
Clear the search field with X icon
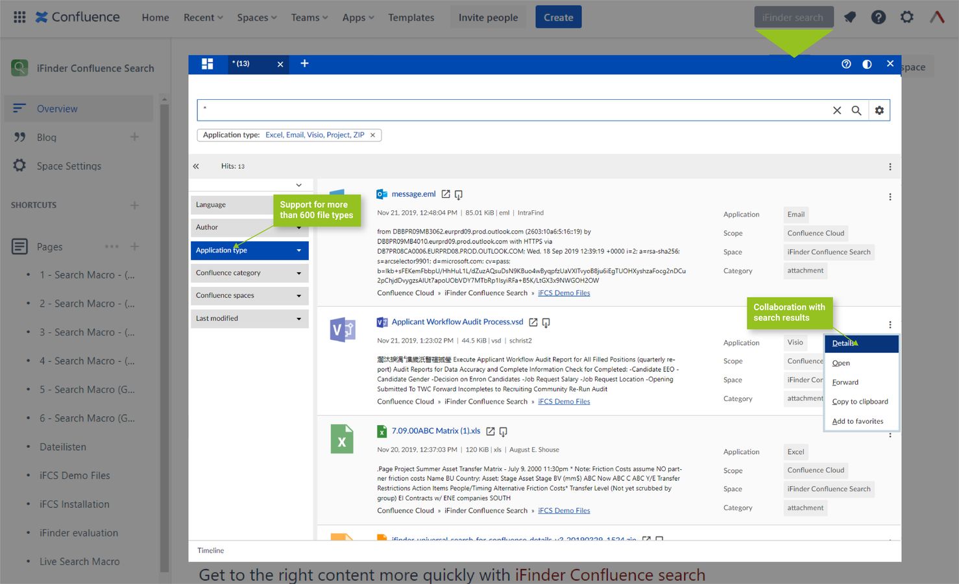pos(837,110)
